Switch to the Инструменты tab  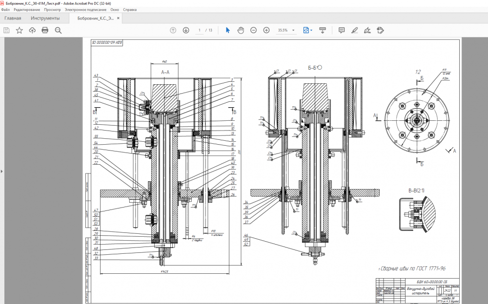(45, 19)
